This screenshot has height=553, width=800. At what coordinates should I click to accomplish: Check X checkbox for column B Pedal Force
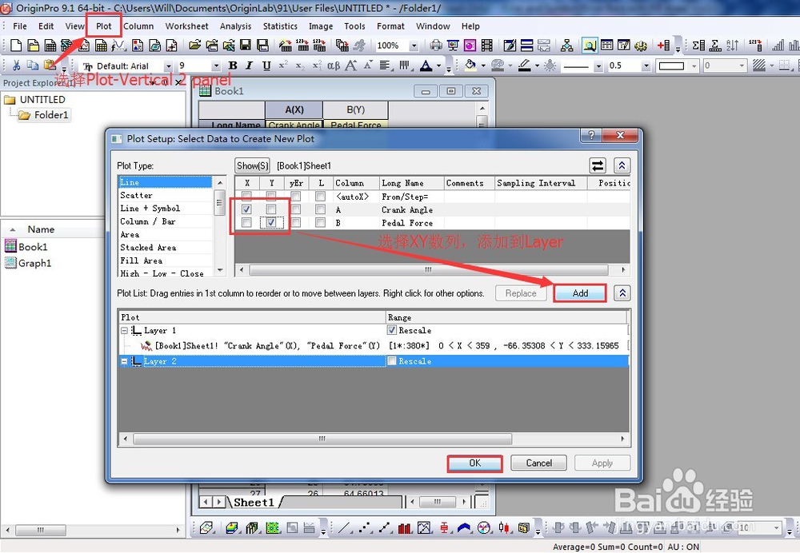coord(246,223)
